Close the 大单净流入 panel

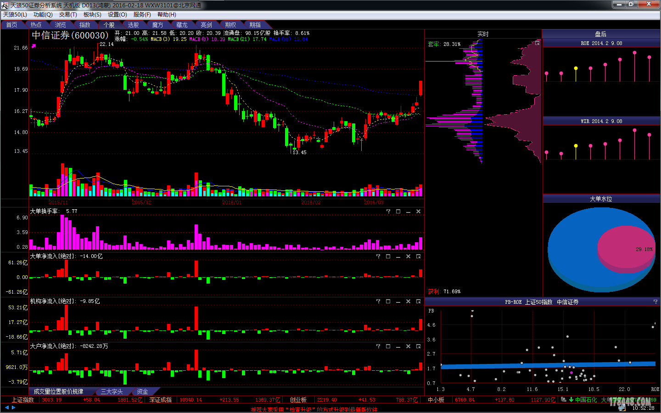click(408, 257)
